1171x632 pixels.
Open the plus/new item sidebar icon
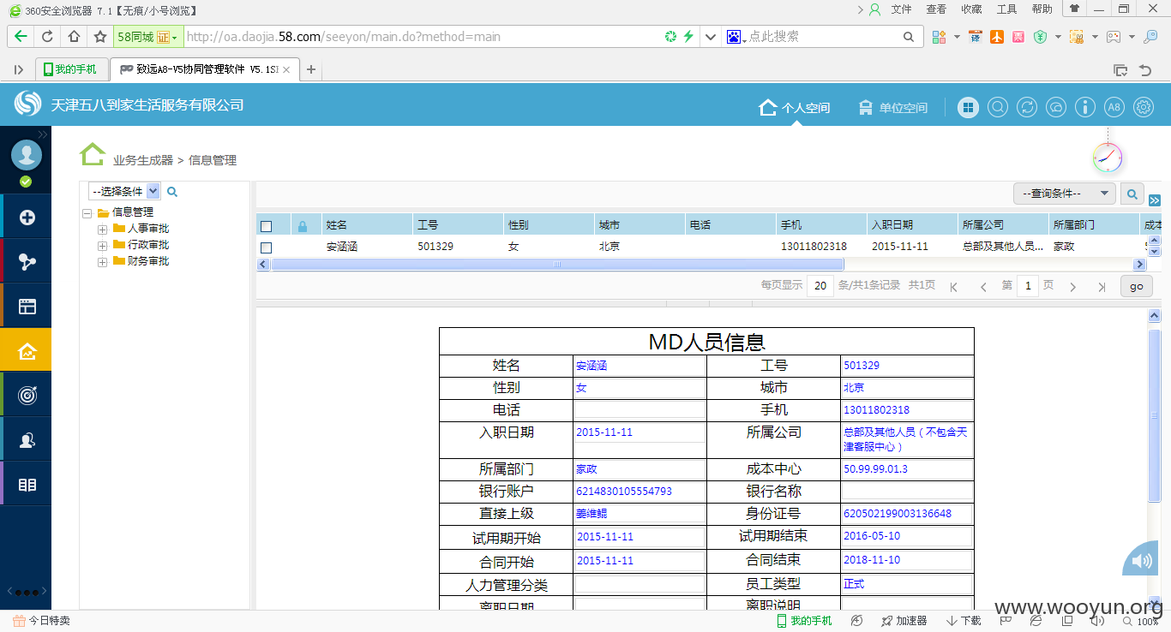coord(27,218)
